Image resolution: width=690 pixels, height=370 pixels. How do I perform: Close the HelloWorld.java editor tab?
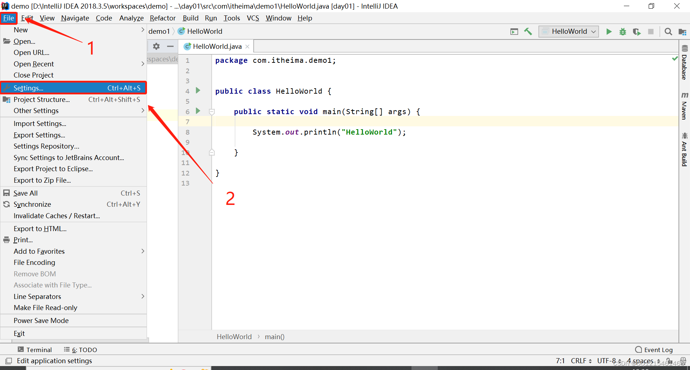247,47
